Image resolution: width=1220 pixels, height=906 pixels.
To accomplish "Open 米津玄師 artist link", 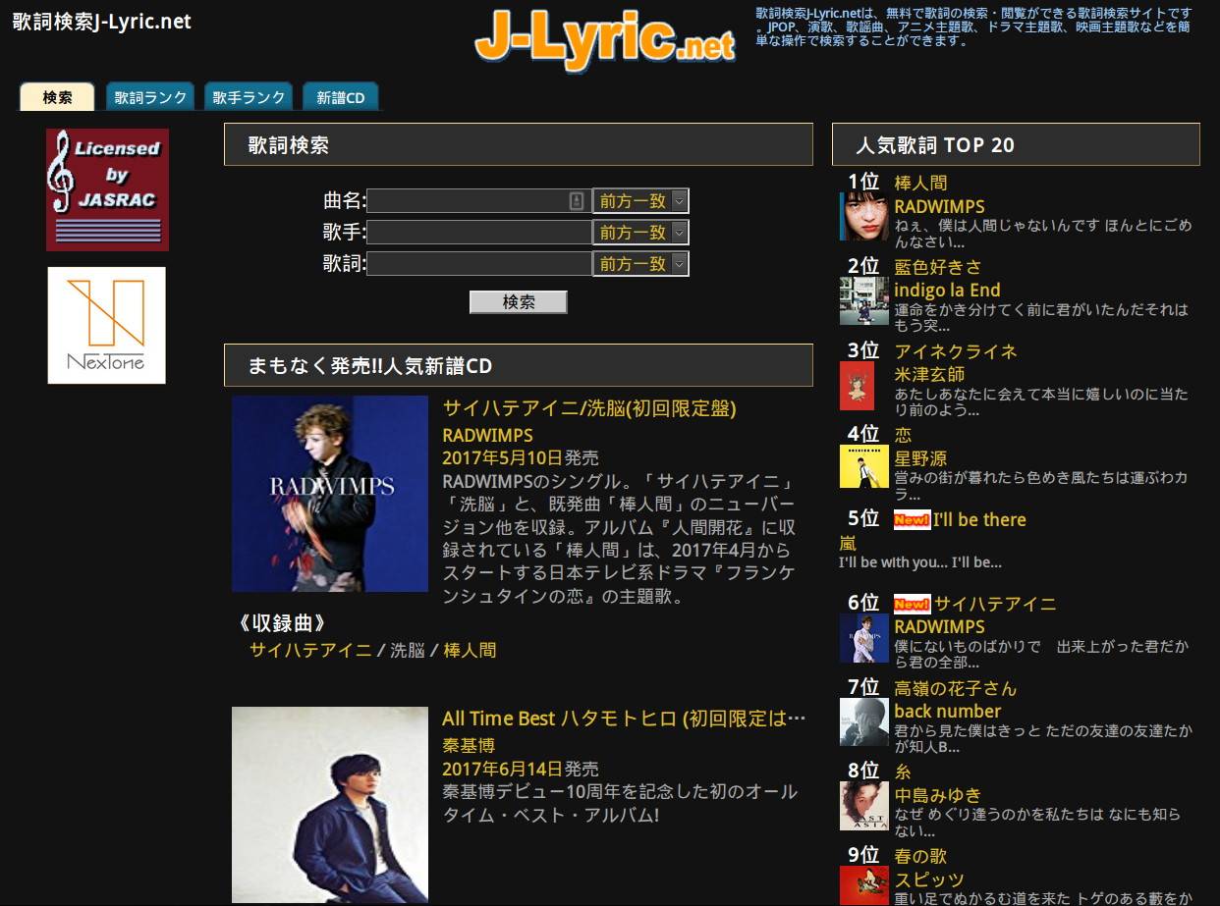I will click(x=929, y=375).
